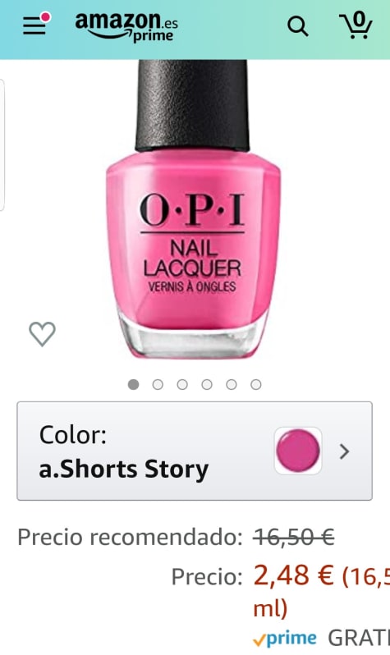
Task: Tap the 2,48 € price text
Action: click(293, 575)
